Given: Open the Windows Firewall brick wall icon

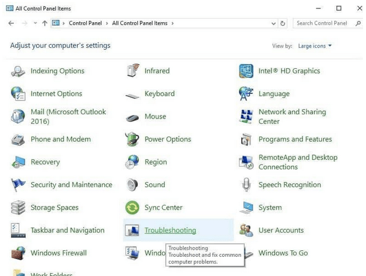Looking at the screenshot, I should (x=18, y=253).
